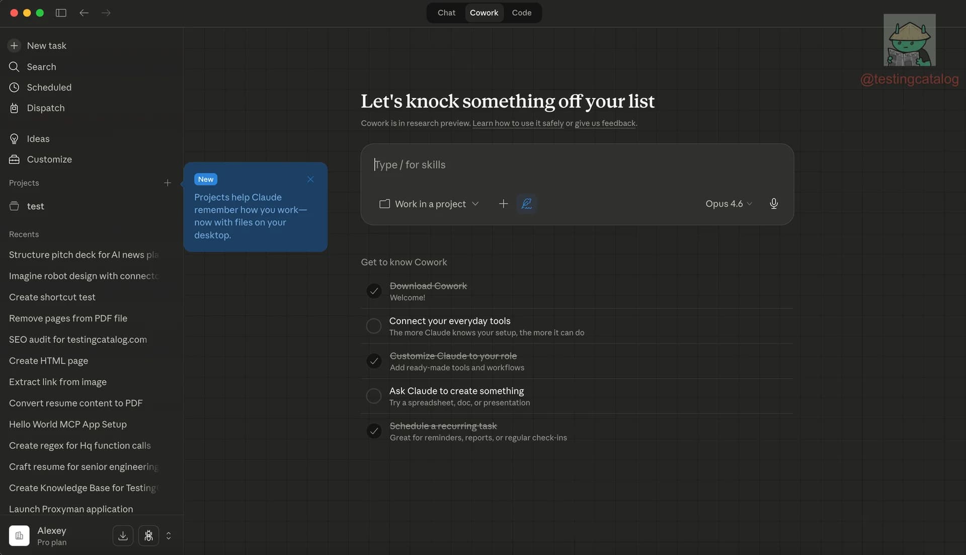Open the Learn how to use it safely link

point(518,123)
